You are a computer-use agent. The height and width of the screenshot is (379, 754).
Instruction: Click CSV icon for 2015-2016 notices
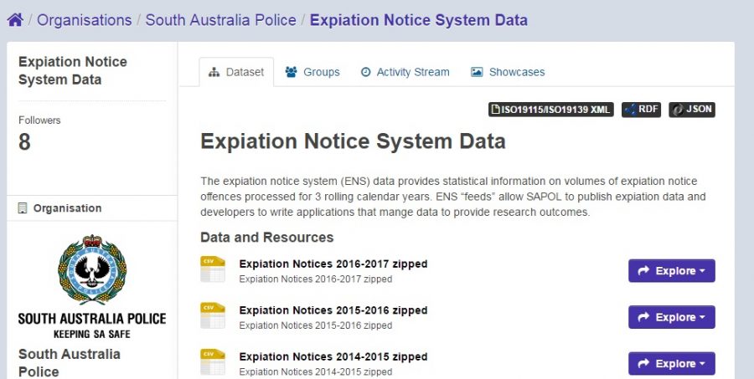coord(213,315)
